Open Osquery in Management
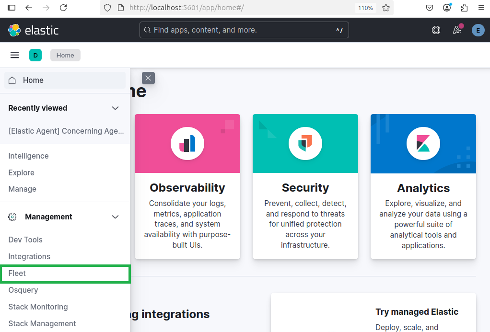The width and height of the screenshot is (490, 332). click(23, 290)
